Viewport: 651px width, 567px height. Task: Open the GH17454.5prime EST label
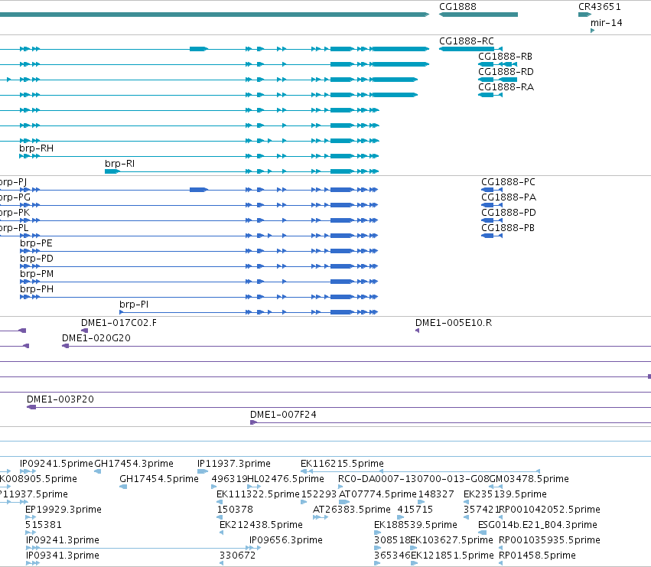[159, 479]
